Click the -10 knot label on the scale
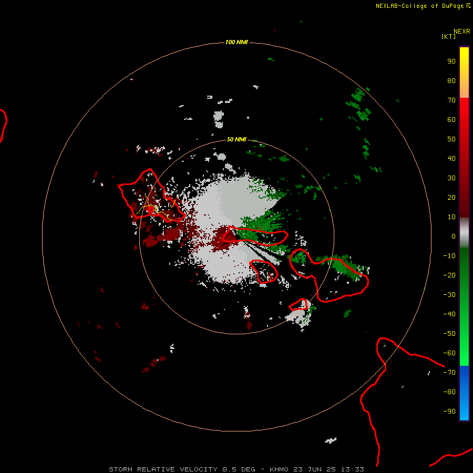Screen dimensions: 473x473 coord(449,256)
